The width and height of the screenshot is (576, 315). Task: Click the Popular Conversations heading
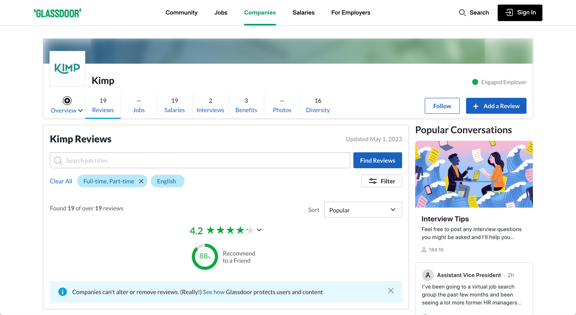pos(463,130)
